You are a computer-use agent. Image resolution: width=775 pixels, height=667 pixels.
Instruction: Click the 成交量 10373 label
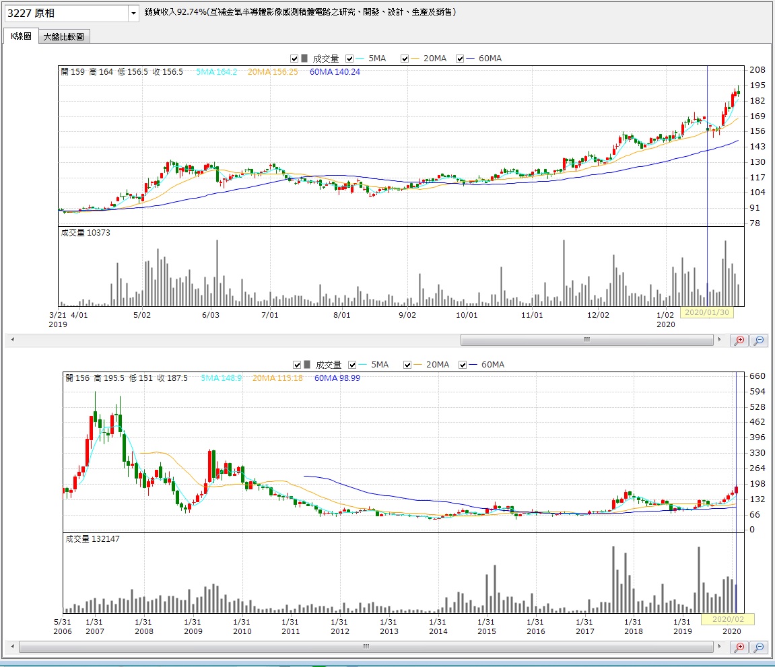click(86, 233)
